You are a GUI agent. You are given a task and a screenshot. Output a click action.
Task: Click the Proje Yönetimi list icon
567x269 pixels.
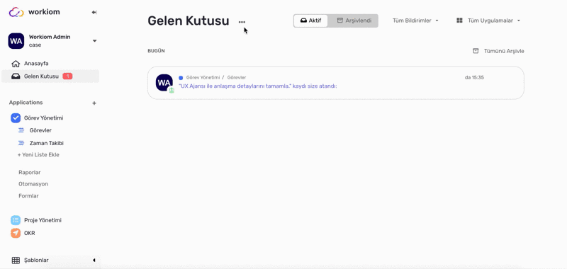[x=16, y=220]
